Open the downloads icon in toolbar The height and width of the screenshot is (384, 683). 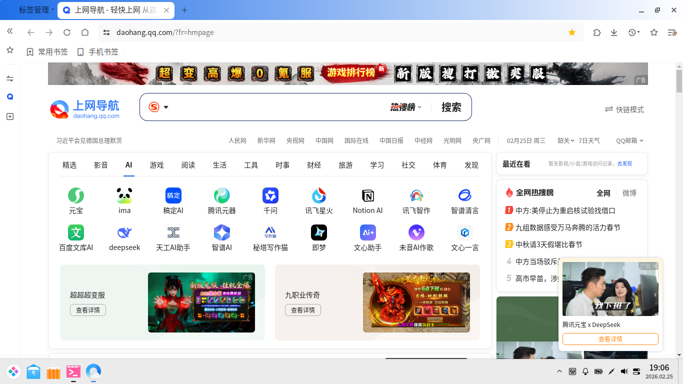(614, 32)
